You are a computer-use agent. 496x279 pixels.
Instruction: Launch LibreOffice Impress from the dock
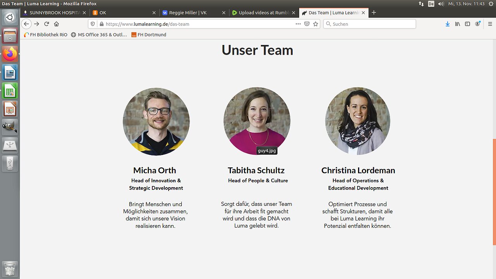tap(10, 109)
